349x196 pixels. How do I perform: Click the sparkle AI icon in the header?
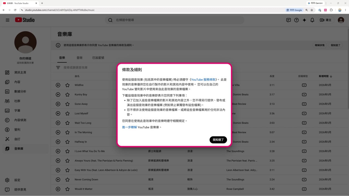pos(304,20)
